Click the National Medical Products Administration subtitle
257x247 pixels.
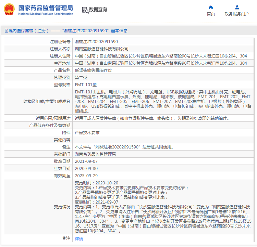point(46,14)
